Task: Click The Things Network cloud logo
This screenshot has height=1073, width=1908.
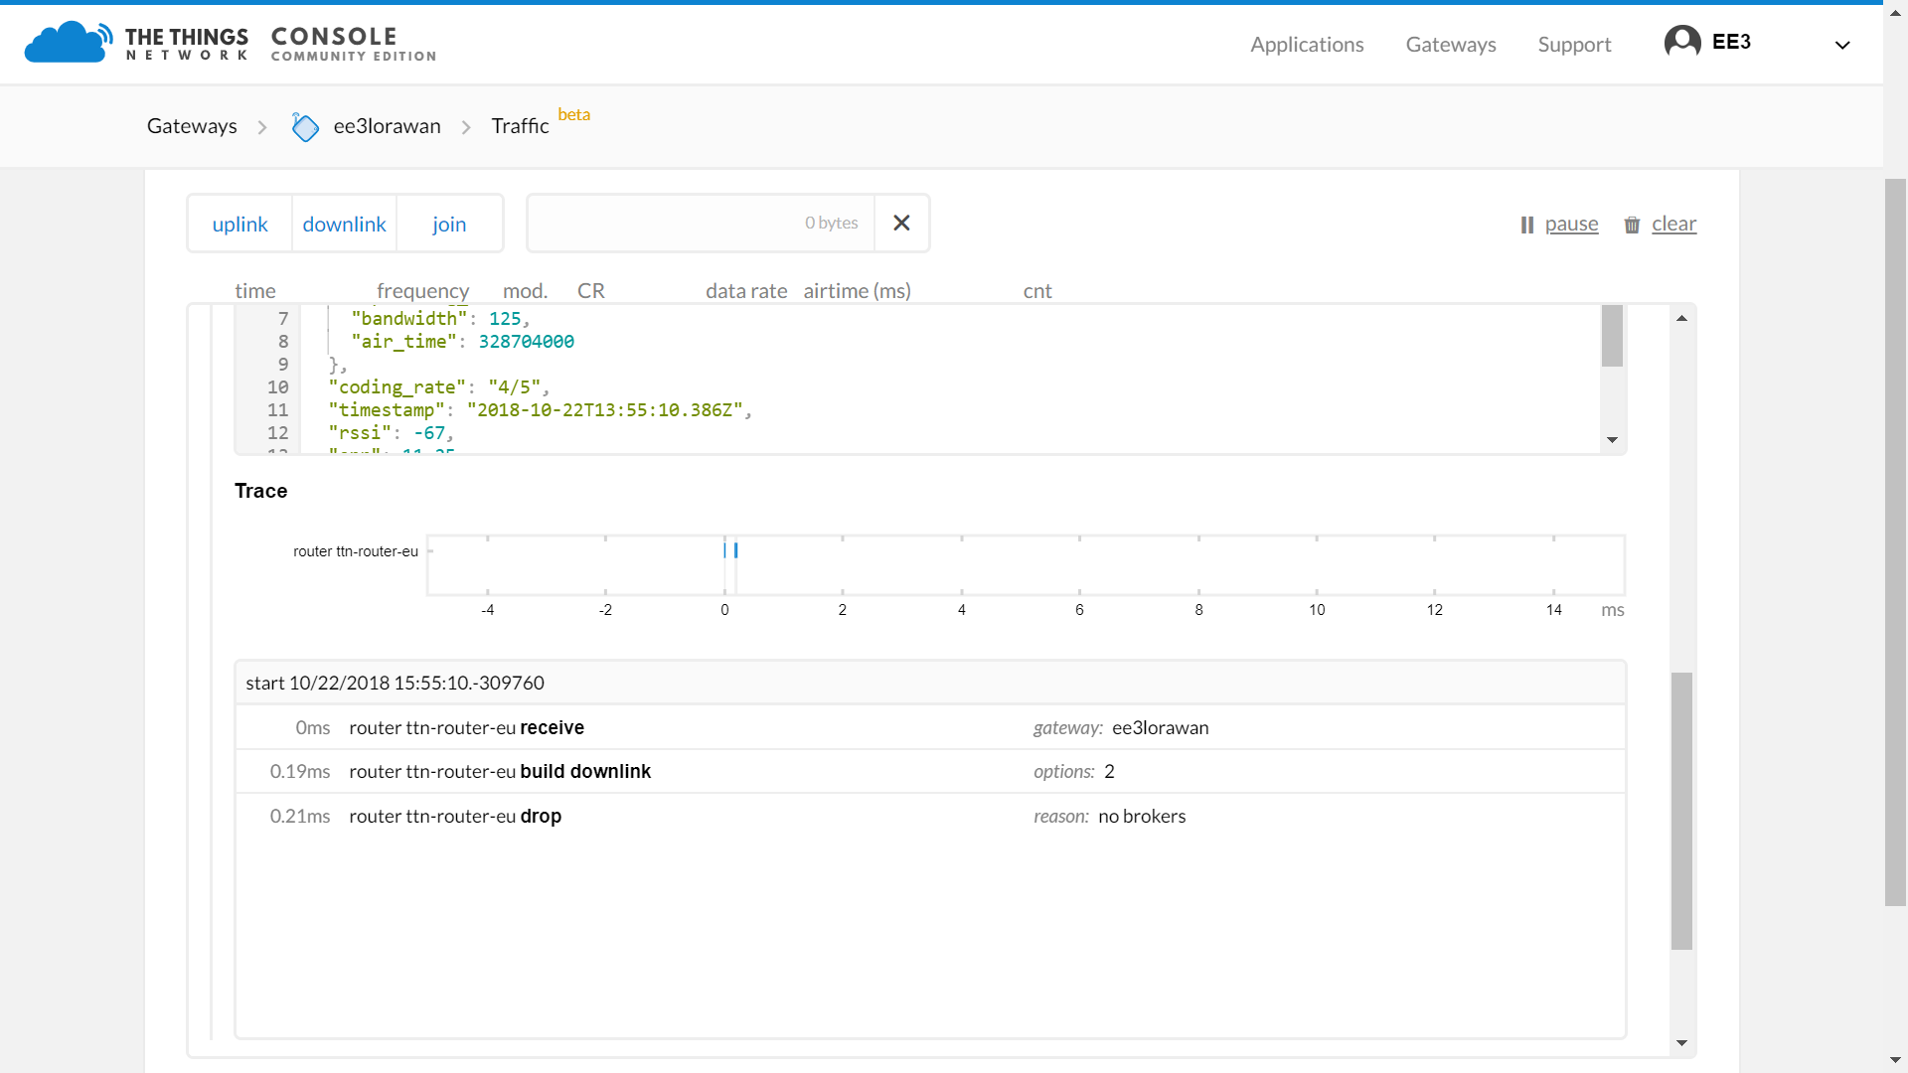Action: (x=68, y=43)
